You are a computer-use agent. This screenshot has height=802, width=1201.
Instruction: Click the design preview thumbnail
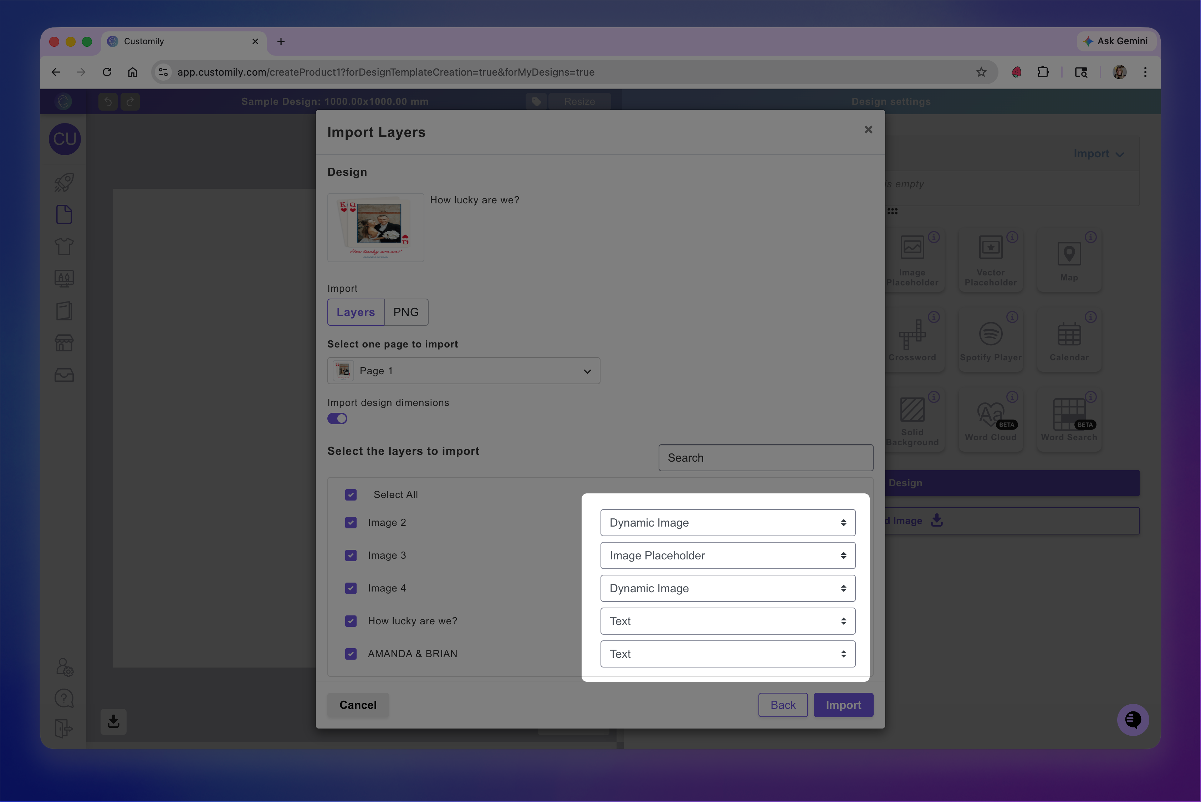[375, 227]
